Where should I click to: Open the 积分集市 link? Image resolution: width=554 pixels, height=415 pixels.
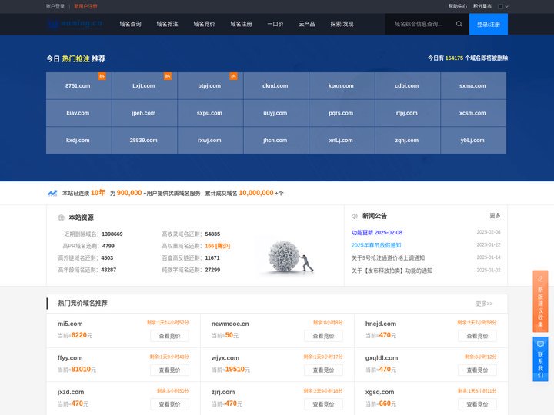point(482,6)
